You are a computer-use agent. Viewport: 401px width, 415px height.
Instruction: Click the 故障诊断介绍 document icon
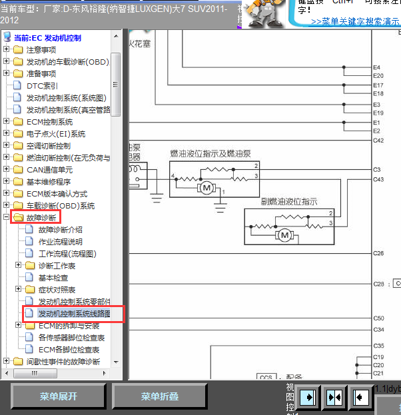pyautogui.click(x=29, y=229)
